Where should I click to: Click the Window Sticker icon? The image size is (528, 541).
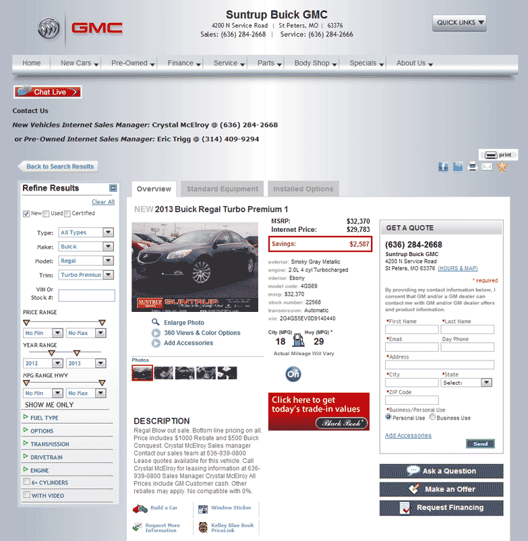click(x=203, y=509)
